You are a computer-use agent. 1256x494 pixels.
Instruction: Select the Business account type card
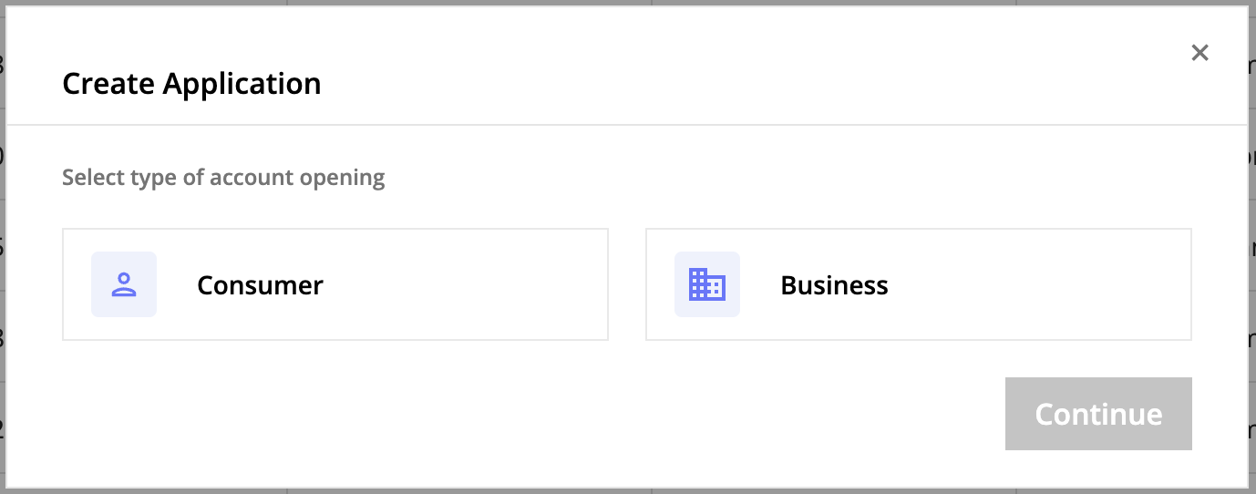point(919,284)
